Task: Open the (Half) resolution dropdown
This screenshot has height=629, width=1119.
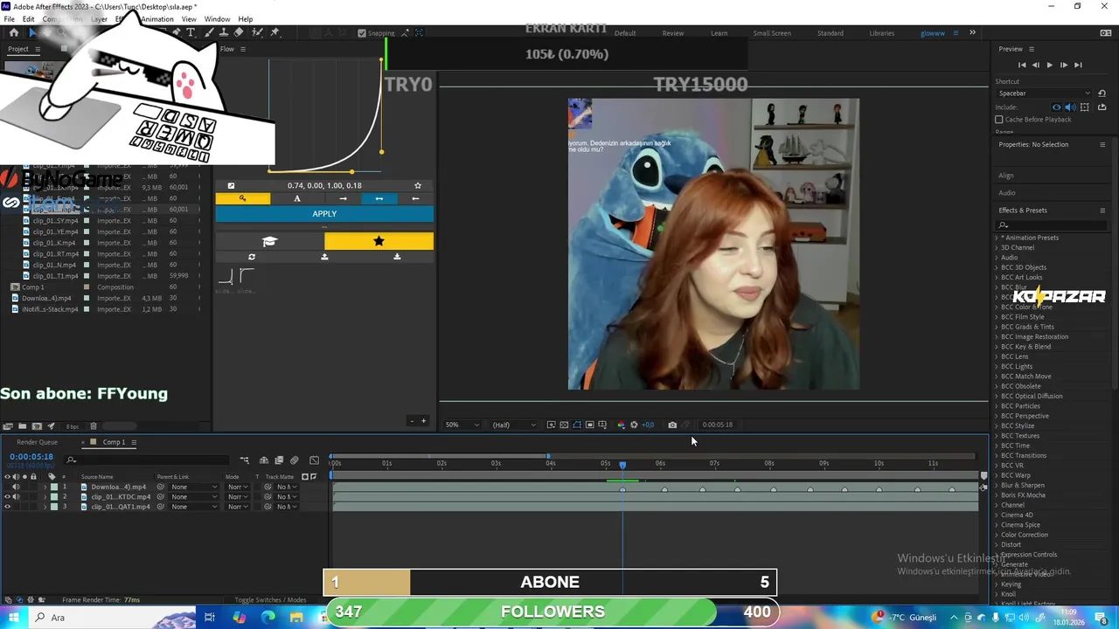Action: (x=513, y=425)
